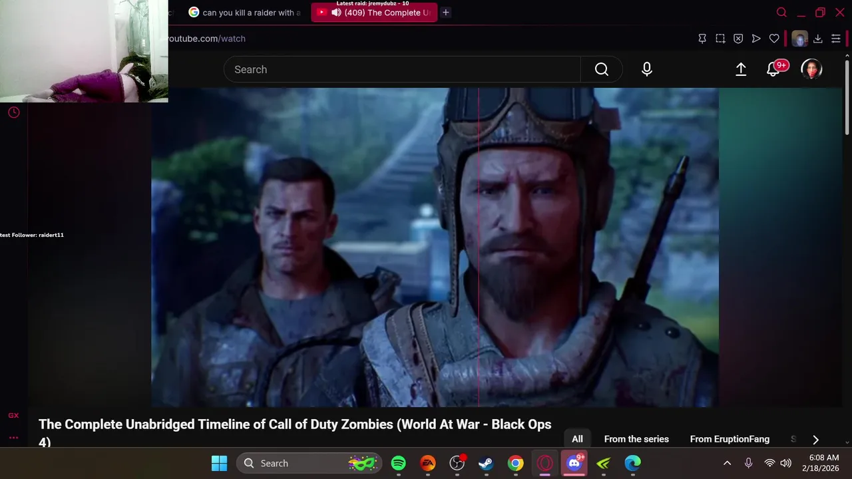Click the Opera pinboard pin icon

(x=702, y=39)
